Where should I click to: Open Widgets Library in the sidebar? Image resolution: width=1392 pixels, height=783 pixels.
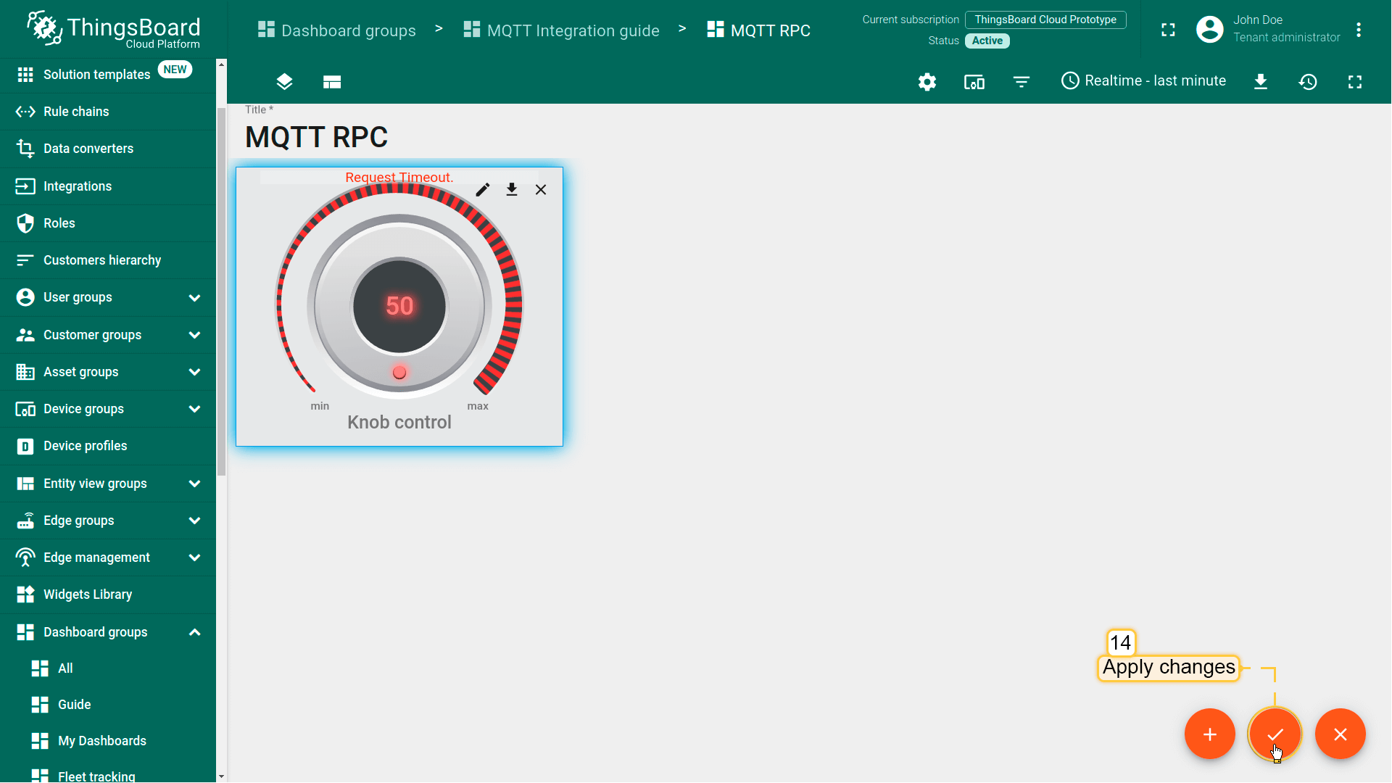[x=88, y=594]
